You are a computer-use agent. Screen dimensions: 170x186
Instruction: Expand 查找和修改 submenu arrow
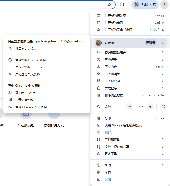click(x=163, y=139)
